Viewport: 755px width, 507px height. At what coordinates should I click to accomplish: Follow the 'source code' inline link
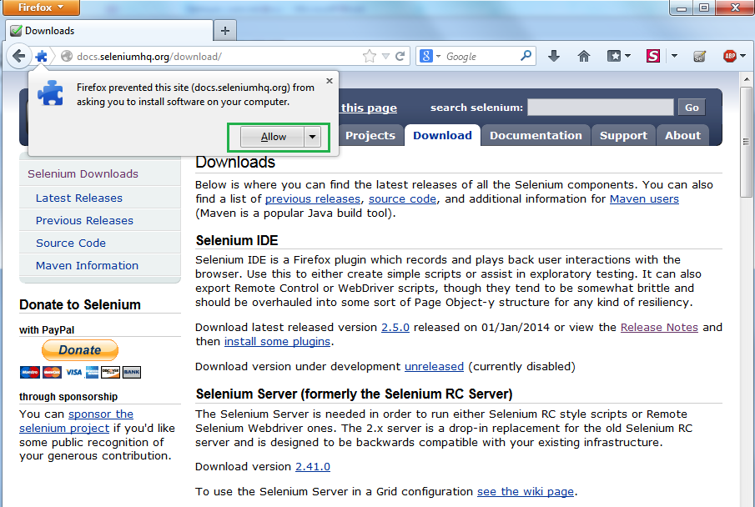[x=403, y=198]
